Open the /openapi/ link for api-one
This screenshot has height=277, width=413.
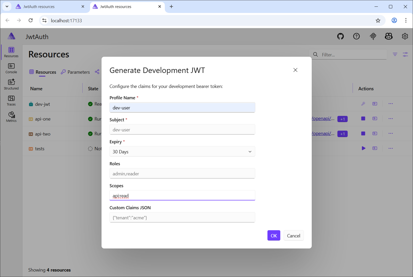[x=322, y=118]
